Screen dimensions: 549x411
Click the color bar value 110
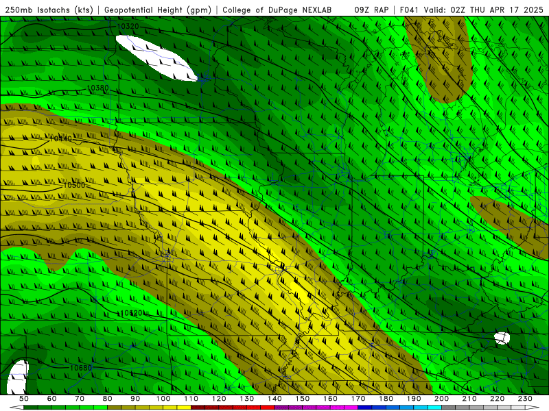[x=191, y=399]
